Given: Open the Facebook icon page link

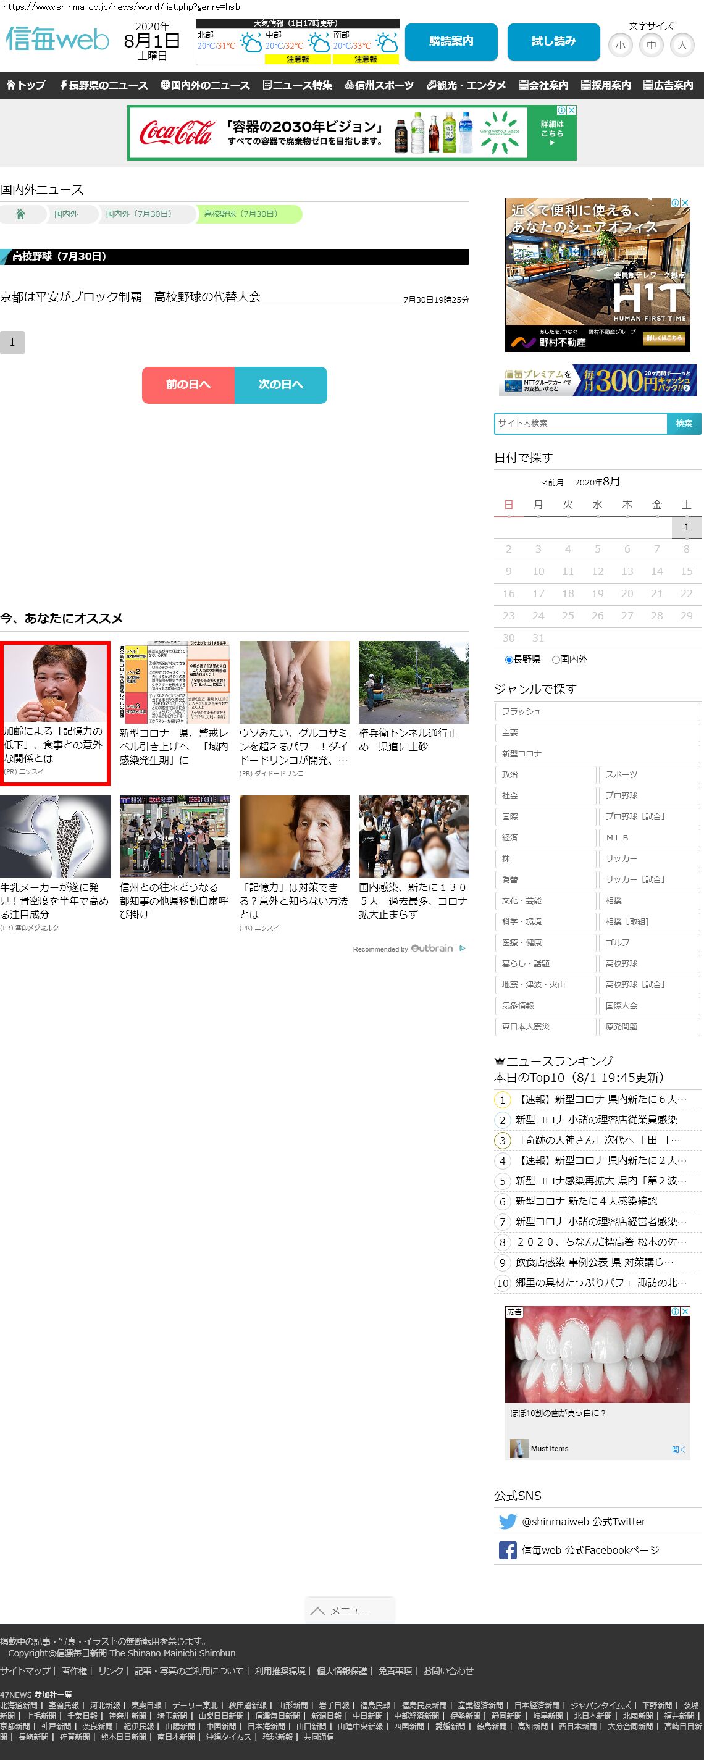Looking at the screenshot, I should pyautogui.click(x=507, y=1549).
